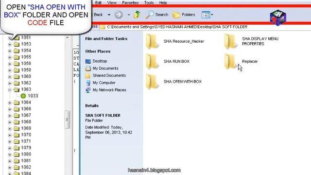311x175 pixels.
Task: Click the Desktop icon in Other Places
Action: [88, 61]
